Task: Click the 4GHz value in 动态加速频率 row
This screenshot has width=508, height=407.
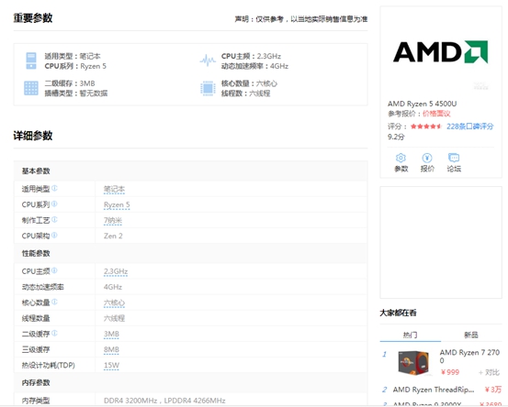Action: [x=113, y=287]
